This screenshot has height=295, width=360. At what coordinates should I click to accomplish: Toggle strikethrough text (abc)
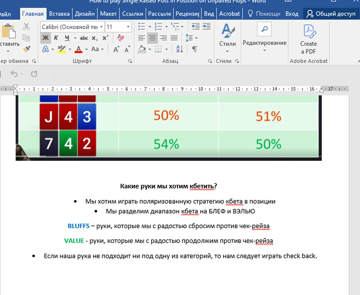click(x=84, y=38)
